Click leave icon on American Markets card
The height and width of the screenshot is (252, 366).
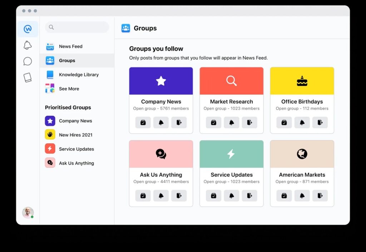click(x=320, y=196)
